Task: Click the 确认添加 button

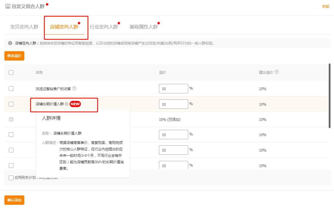Action: tap(14, 200)
